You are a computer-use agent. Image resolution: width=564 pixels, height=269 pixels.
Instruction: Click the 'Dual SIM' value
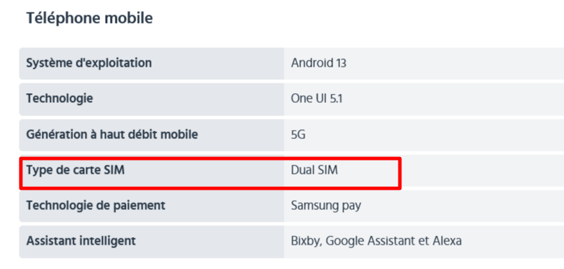point(314,170)
